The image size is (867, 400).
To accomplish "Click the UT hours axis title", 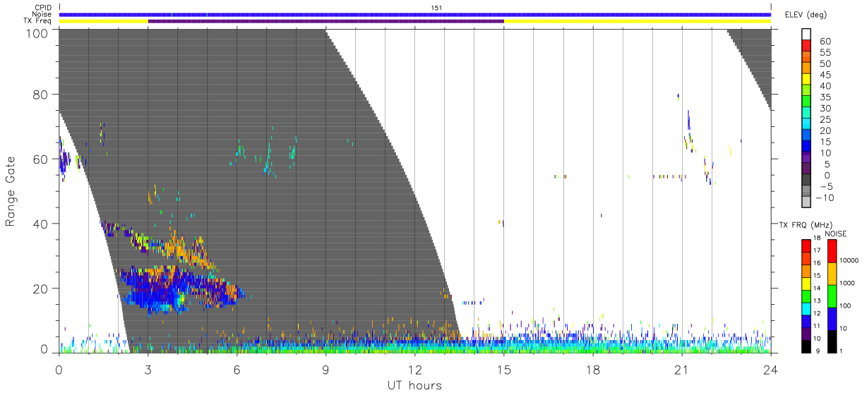I will [414, 385].
